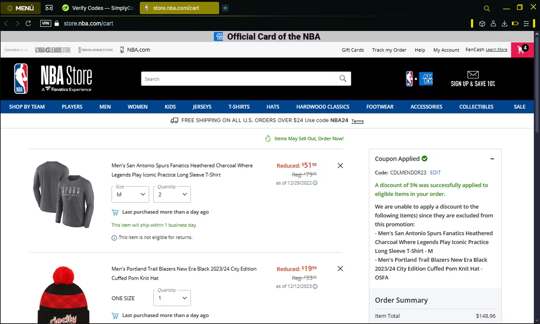
Task: Switch to Verify Codes SimplyCodes tab
Action: pyautogui.click(x=98, y=8)
